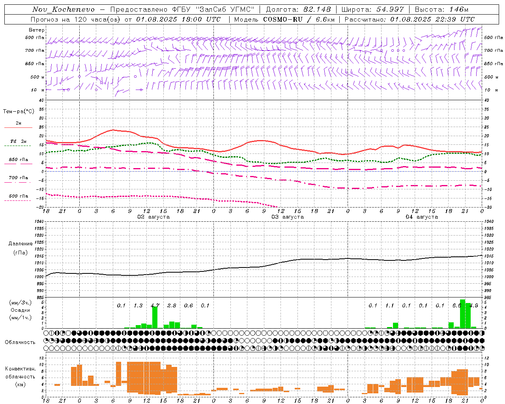The height and width of the screenshot is (404, 505).
Task: Click the 'Высота: 146м' header entry
Action: pos(441,9)
